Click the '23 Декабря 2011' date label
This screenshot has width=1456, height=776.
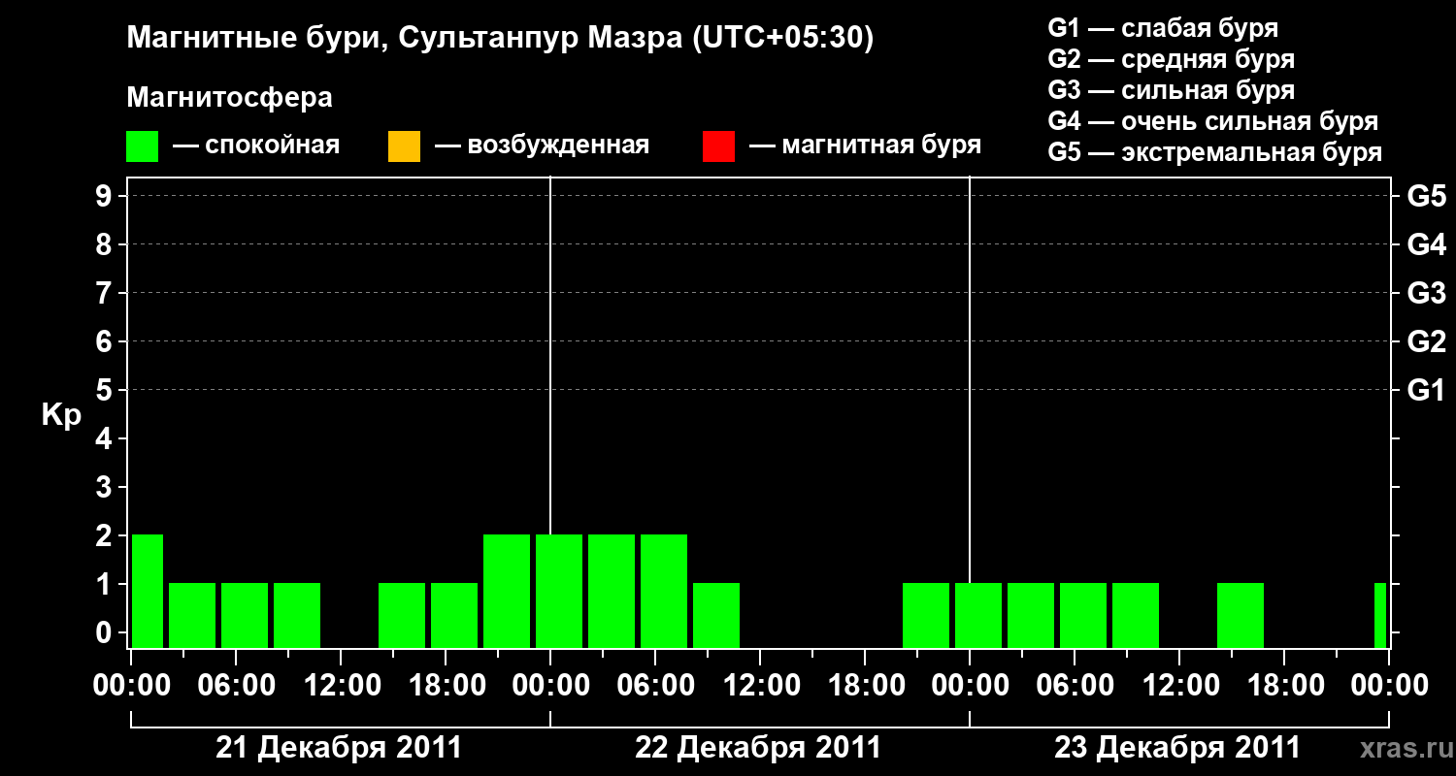[x=1177, y=748]
